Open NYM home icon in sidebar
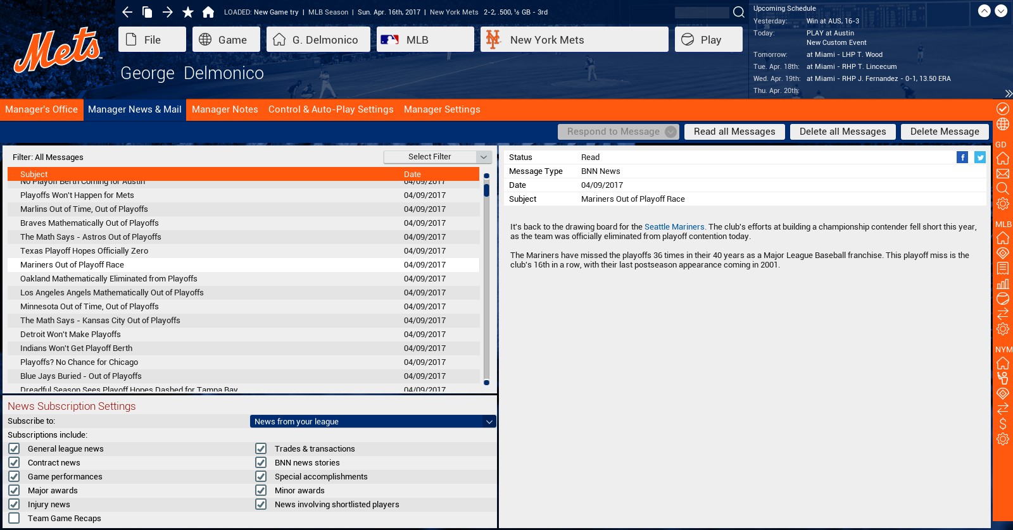The height and width of the screenshot is (530, 1013). pyautogui.click(x=1003, y=363)
